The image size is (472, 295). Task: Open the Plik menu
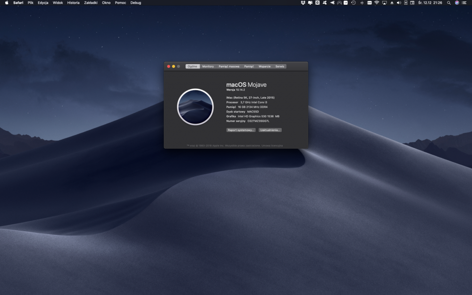coord(30,3)
